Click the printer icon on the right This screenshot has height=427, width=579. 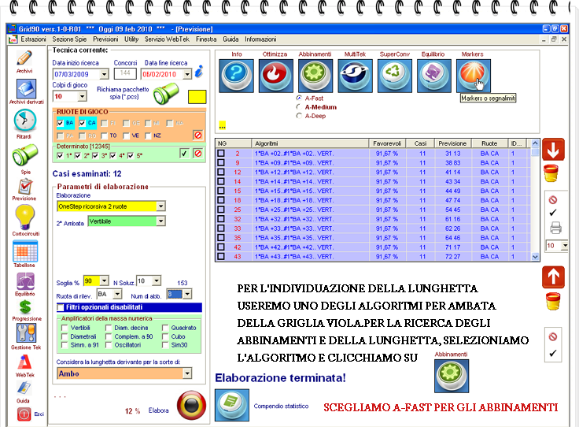click(555, 228)
